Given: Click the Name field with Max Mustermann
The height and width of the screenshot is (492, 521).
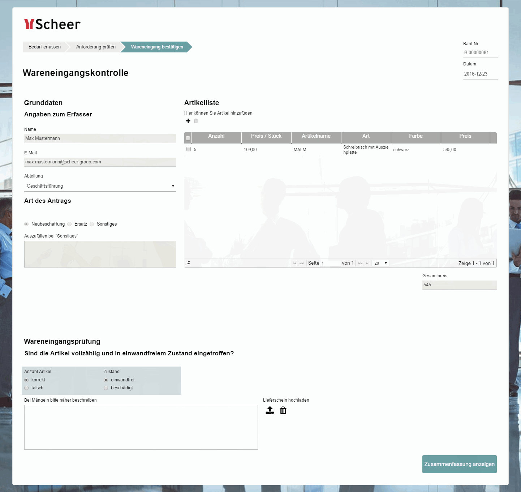Looking at the screenshot, I should 100,138.
